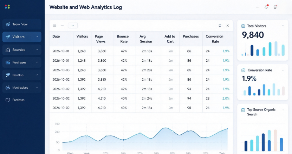Click the Murchaslors sidebar icon
292x154 pixels.
pyautogui.click(x=8, y=88)
